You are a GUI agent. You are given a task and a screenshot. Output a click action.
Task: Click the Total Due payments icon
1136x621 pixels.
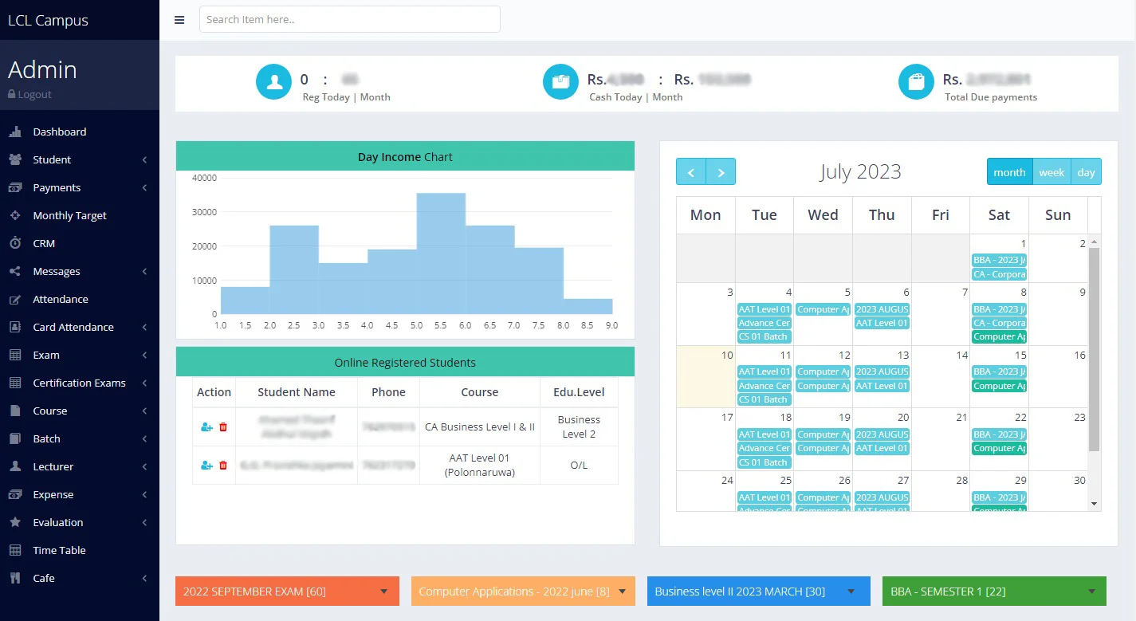916,82
